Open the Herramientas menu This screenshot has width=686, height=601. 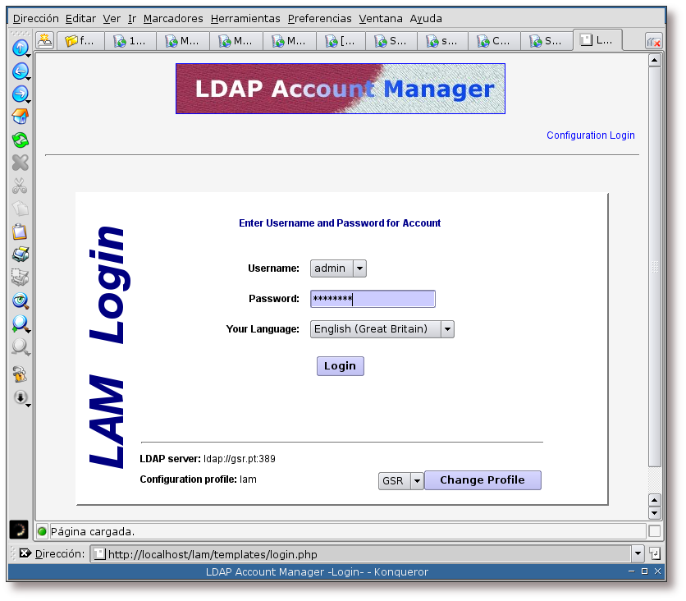245,18
